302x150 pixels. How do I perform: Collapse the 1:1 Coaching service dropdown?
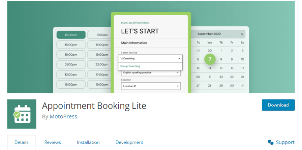tap(150, 59)
